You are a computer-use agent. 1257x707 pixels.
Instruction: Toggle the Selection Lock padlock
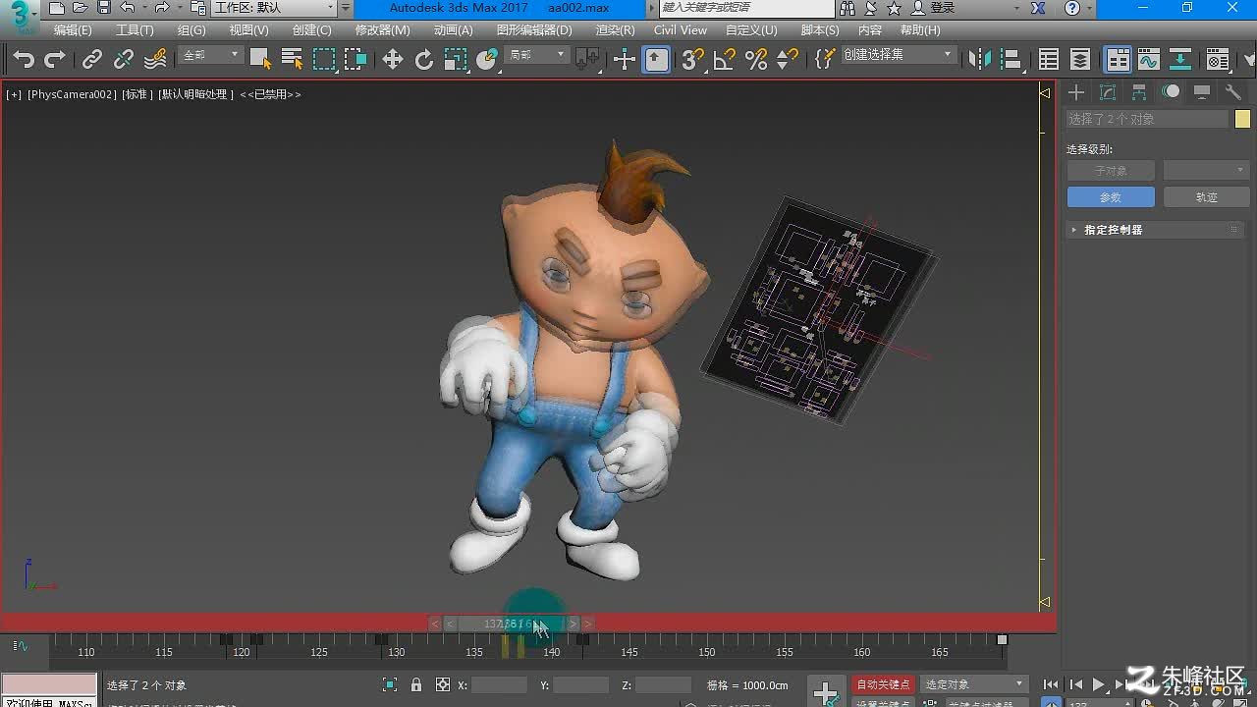pos(416,684)
